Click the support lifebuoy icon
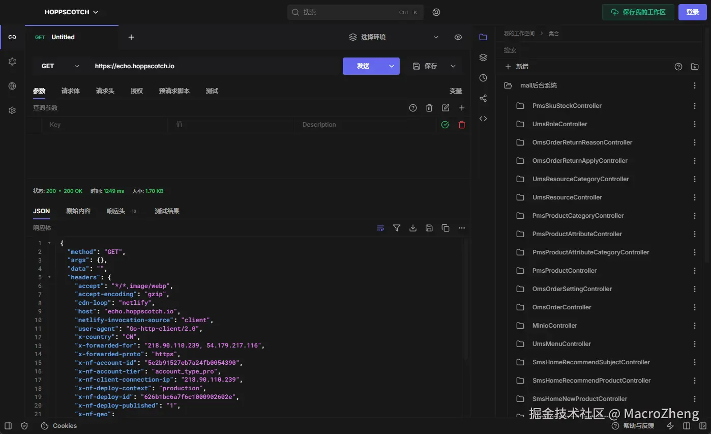711x434 pixels. (x=436, y=12)
